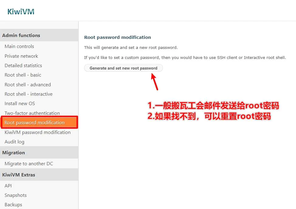The height and width of the screenshot is (209, 296).
Task: Click Generate and set new root password
Action: click(x=123, y=68)
